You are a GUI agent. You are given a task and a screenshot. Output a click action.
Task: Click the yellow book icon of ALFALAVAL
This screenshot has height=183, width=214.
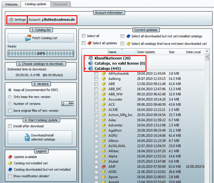104,146
